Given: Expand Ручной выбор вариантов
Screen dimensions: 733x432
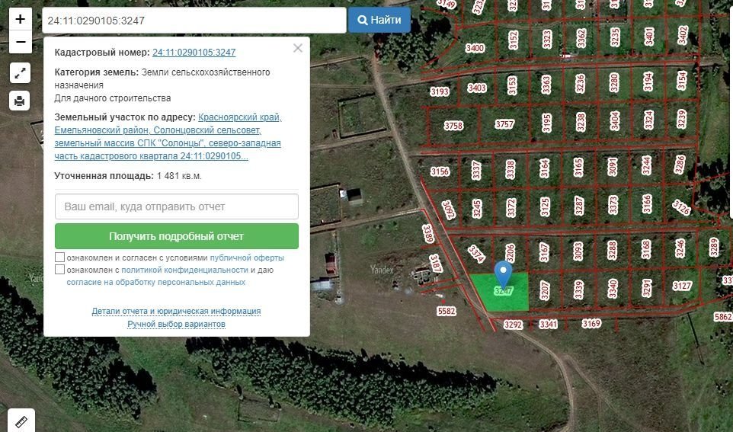Looking at the screenshot, I should [176, 324].
